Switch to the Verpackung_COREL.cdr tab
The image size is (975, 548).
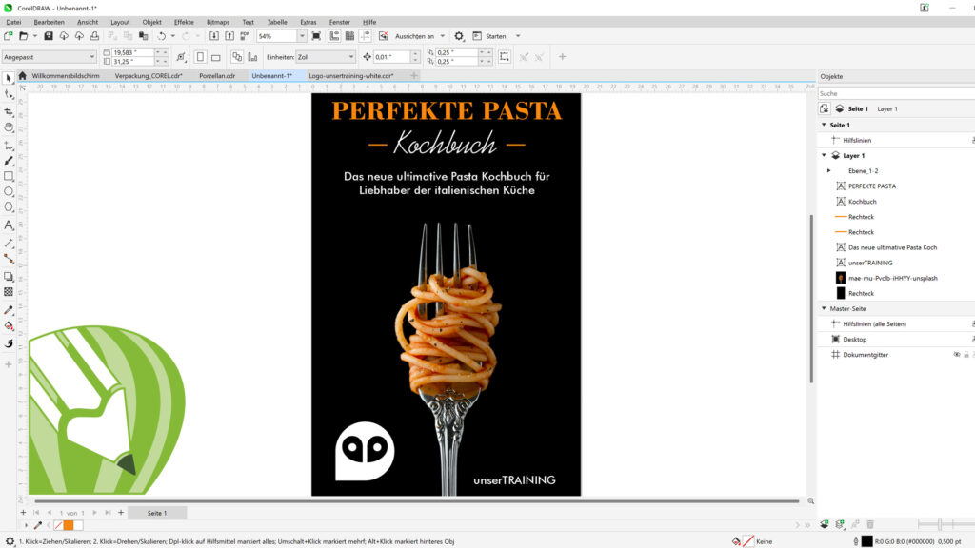(149, 76)
